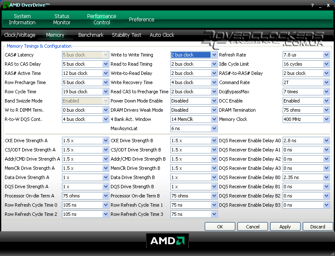Open DQS Receiver Enable Delay A0 dropdown

point(326,141)
